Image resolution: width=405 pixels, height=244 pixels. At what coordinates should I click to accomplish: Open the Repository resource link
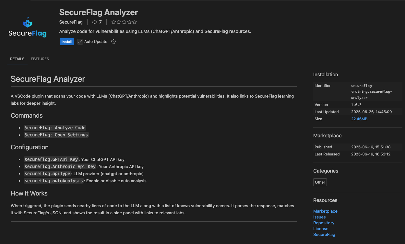click(x=324, y=223)
